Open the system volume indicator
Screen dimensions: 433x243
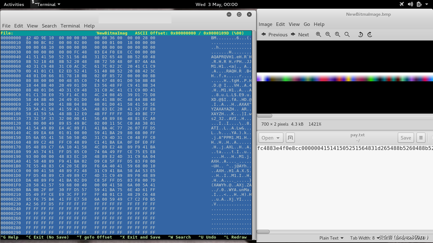410,4
